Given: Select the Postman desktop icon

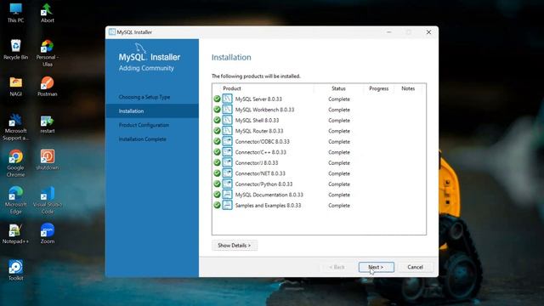Looking at the screenshot, I should [48, 87].
